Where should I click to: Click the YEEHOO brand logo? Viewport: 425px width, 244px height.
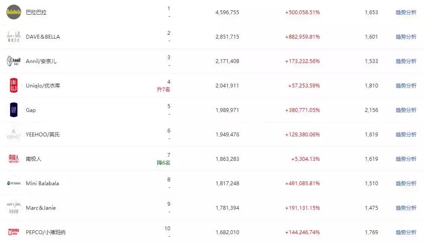click(13, 135)
